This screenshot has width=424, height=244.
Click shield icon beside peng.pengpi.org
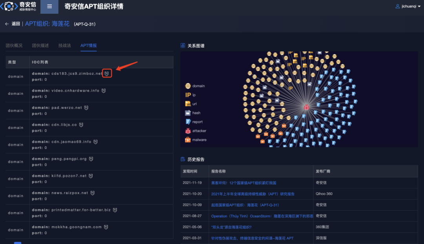[91, 159]
